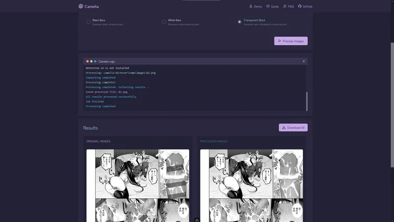Close the Camelia Logs panel
The width and height of the screenshot is (394, 222).
coord(303,61)
